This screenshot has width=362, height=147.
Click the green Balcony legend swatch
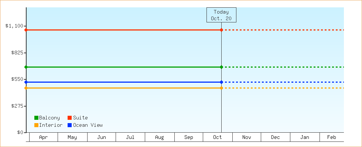pyautogui.click(x=36, y=118)
